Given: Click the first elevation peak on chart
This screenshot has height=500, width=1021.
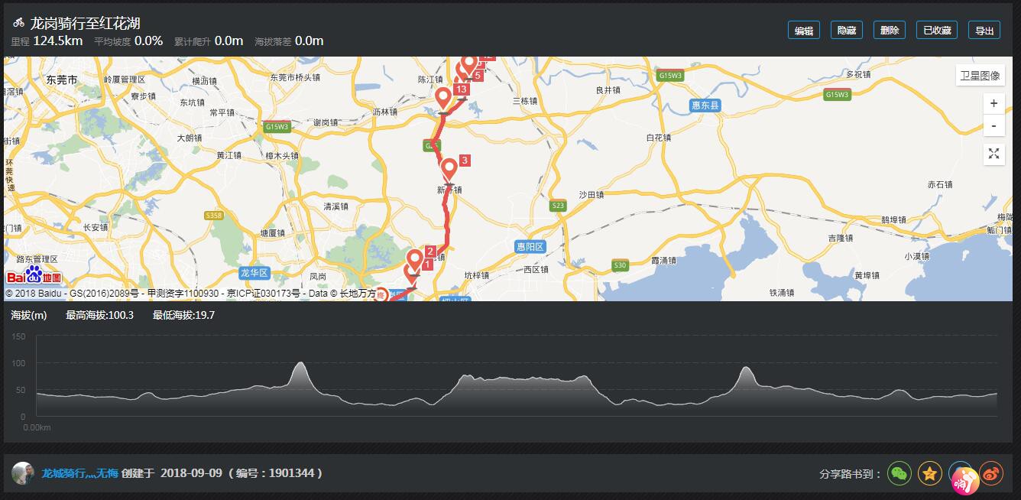Looking at the screenshot, I should click(301, 364).
